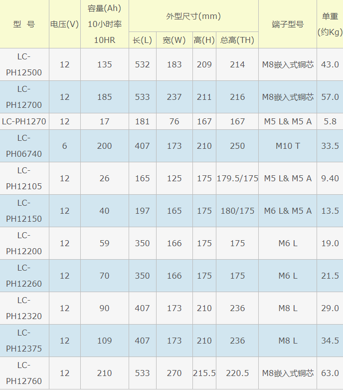Click the LC-PH12320 model name
Viewport: 343px width, 390px height.
[x=24, y=308]
